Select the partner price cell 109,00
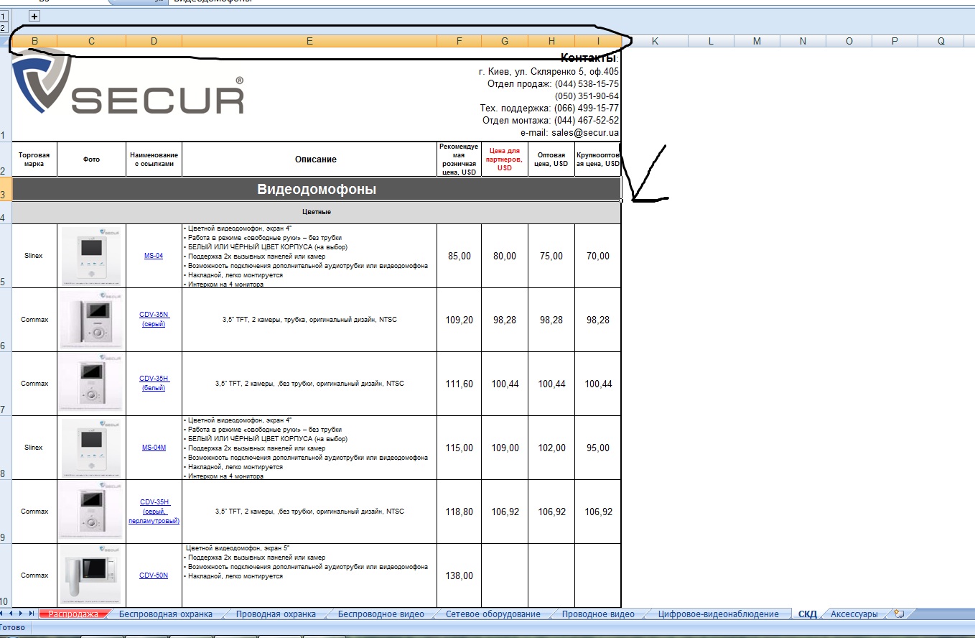The width and height of the screenshot is (975, 638). [505, 448]
